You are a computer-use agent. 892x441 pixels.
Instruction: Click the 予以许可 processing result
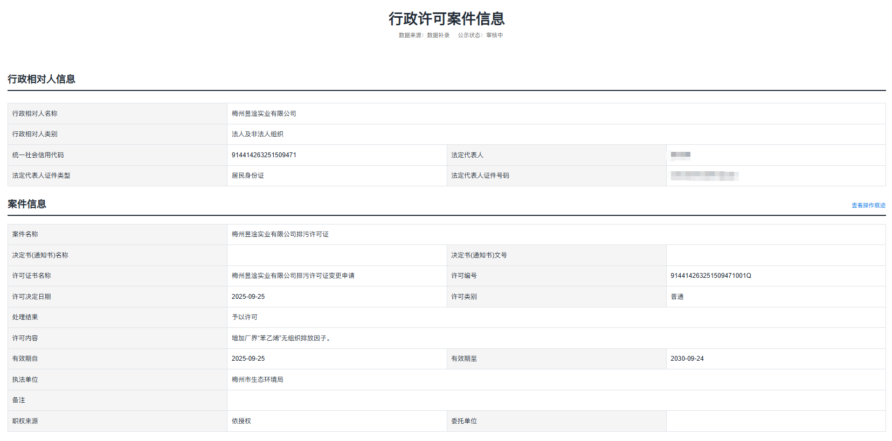244,317
